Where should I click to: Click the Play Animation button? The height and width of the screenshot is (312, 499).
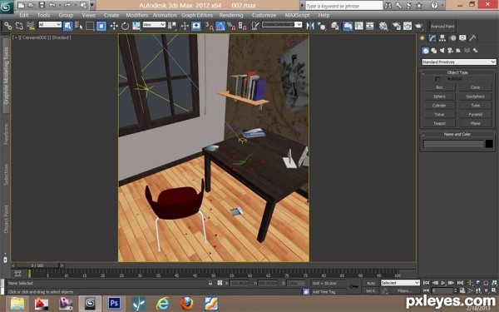443,283
